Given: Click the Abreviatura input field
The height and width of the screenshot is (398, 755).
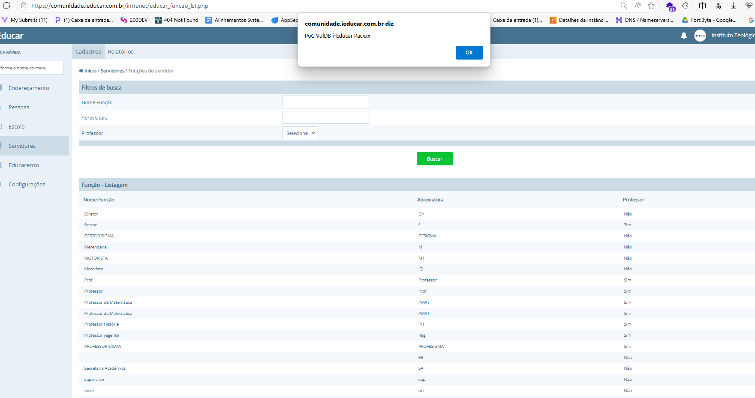Looking at the screenshot, I should point(326,117).
